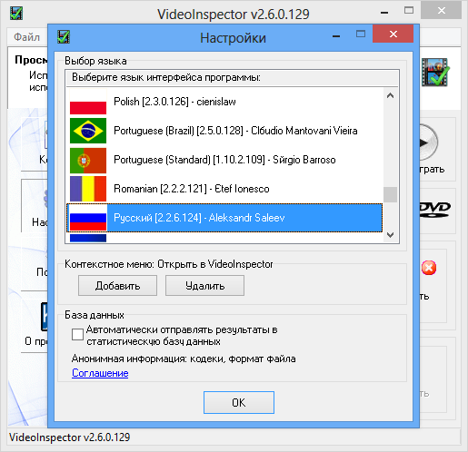Click the status bar VideoInspector v2.6.0.129 text
Viewport: 468px width, 452px height.
coord(69,437)
